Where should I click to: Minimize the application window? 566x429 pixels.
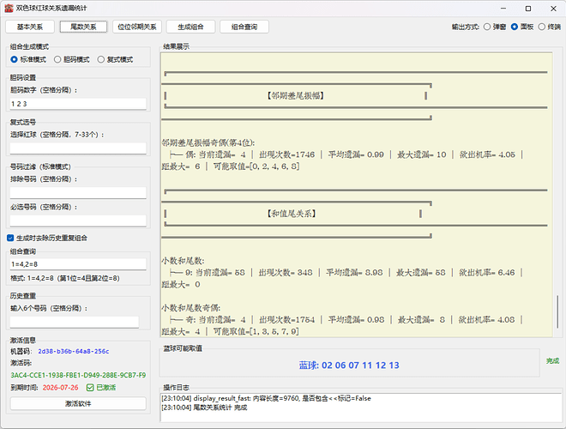503,9
